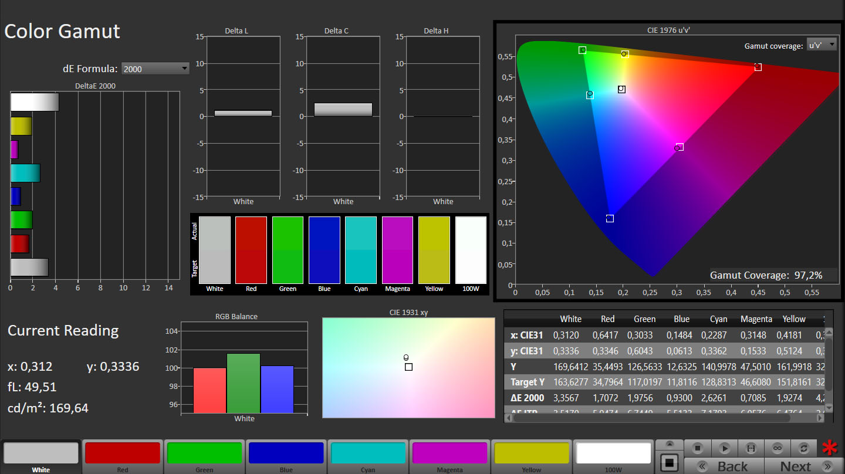Expand the small up arrow above pattern icon

[669, 445]
